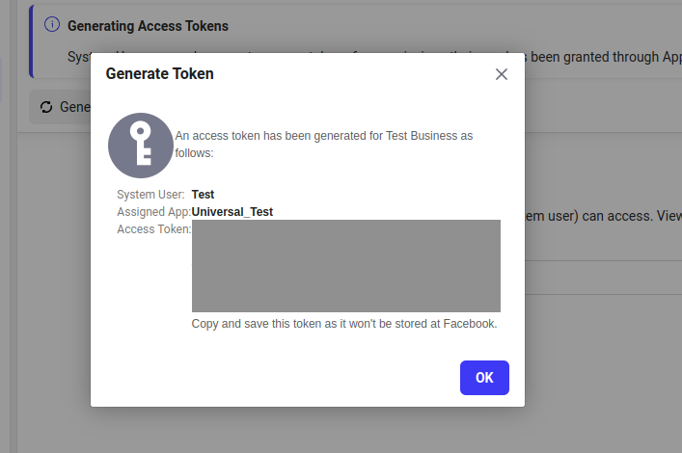Click the refresh icon on Generate button
The image size is (682, 453).
[x=45, y=107]
